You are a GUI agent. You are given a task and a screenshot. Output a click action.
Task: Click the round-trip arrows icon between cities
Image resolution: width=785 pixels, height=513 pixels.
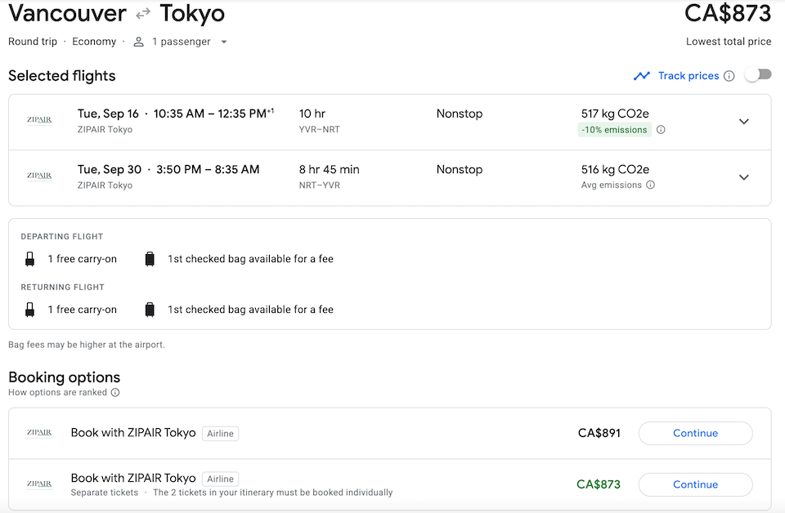click(143, 14)
